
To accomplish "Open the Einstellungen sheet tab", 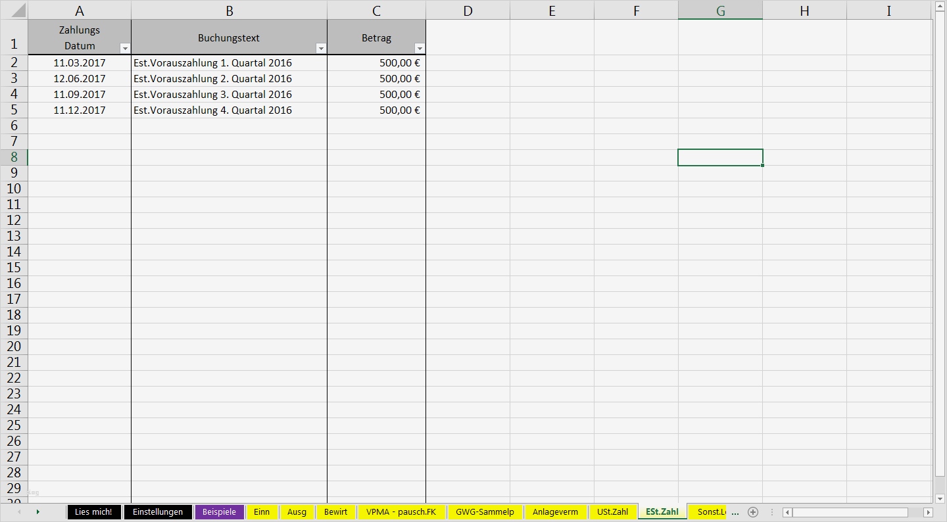I will point(158,511).
